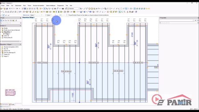Click the yellow circle drawing tool icon
The width and height of the screenshot is (199, 112).
click(x=89, y=9)
